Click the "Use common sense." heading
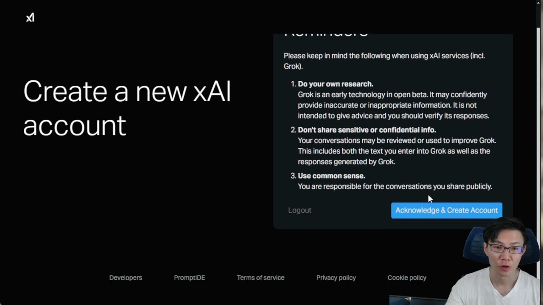Viewport: 543px width, 305px height. pyautogui.click(x=331, y=176)
